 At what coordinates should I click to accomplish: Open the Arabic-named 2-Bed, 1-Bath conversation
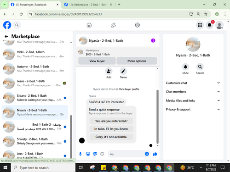coord(34,127)
